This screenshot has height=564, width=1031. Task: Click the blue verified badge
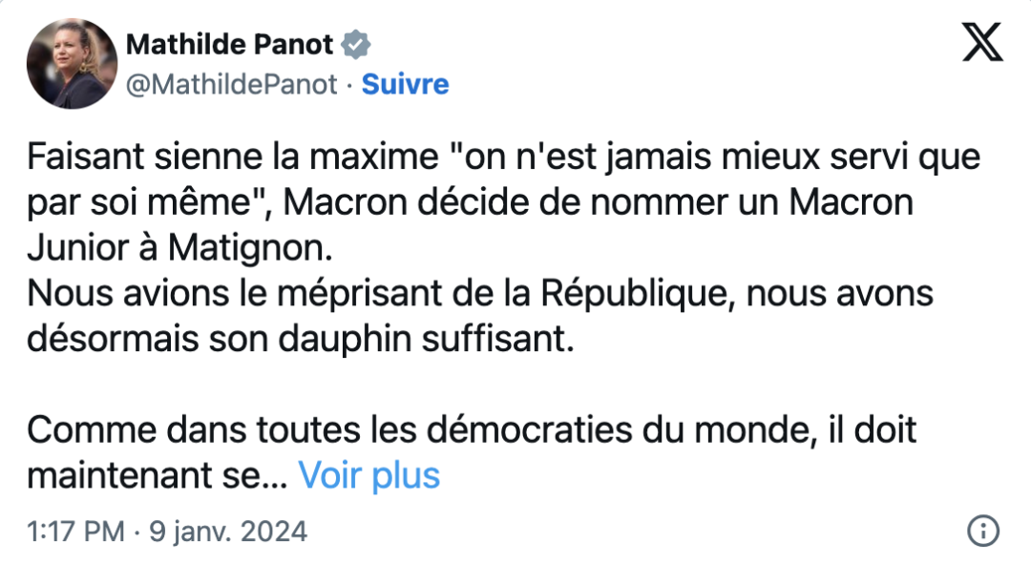(357, 44)
